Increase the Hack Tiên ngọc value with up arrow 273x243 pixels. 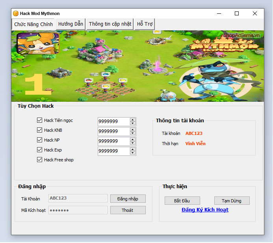[x=133, y=120]
